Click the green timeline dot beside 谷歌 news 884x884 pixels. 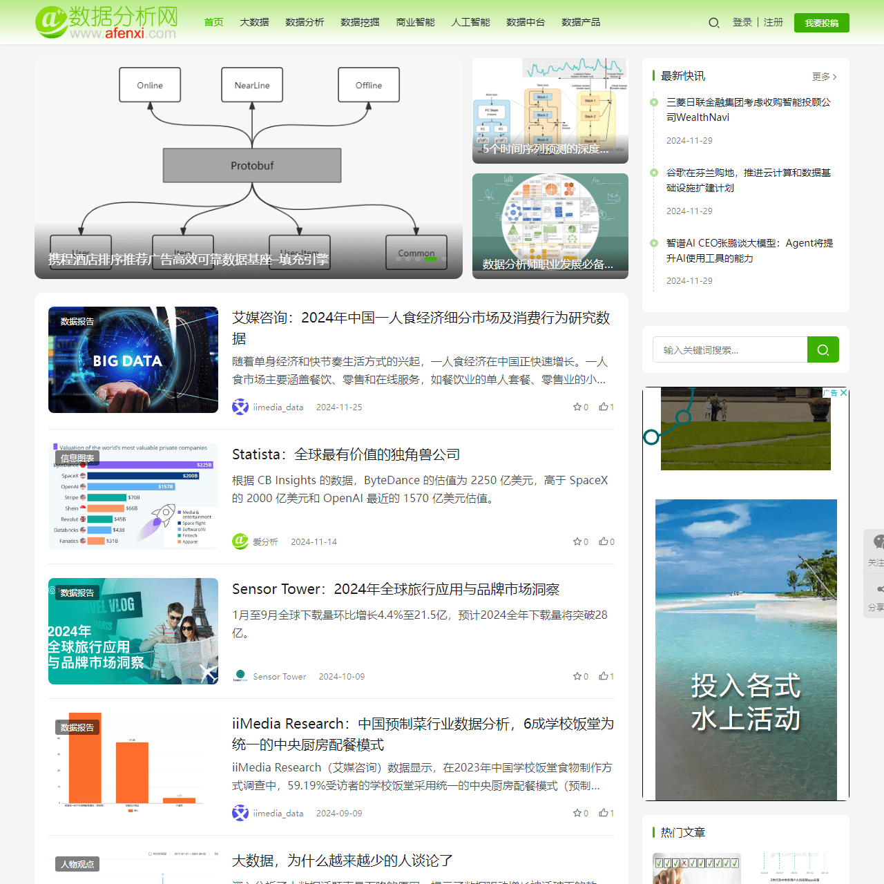(x=654, y=173)
